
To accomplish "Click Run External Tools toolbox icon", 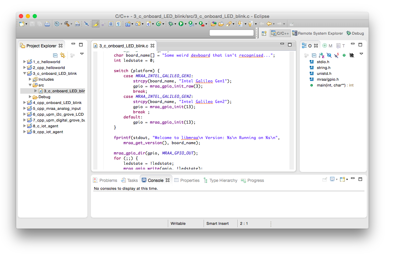I will tap(202, 24).
